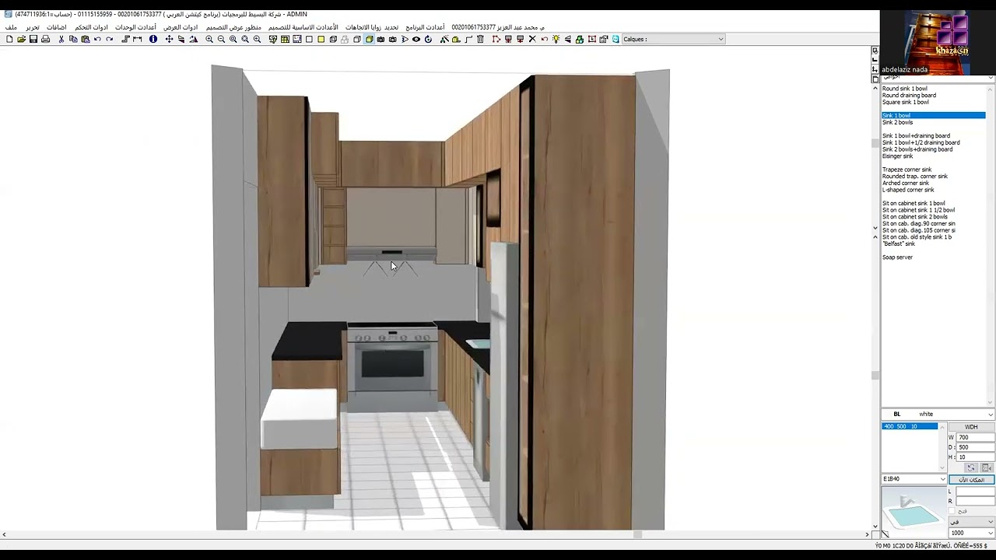Open the ادوات العرض menu
Screen dimensions: 996x560
pyautogui.click(x=181, y=27)
